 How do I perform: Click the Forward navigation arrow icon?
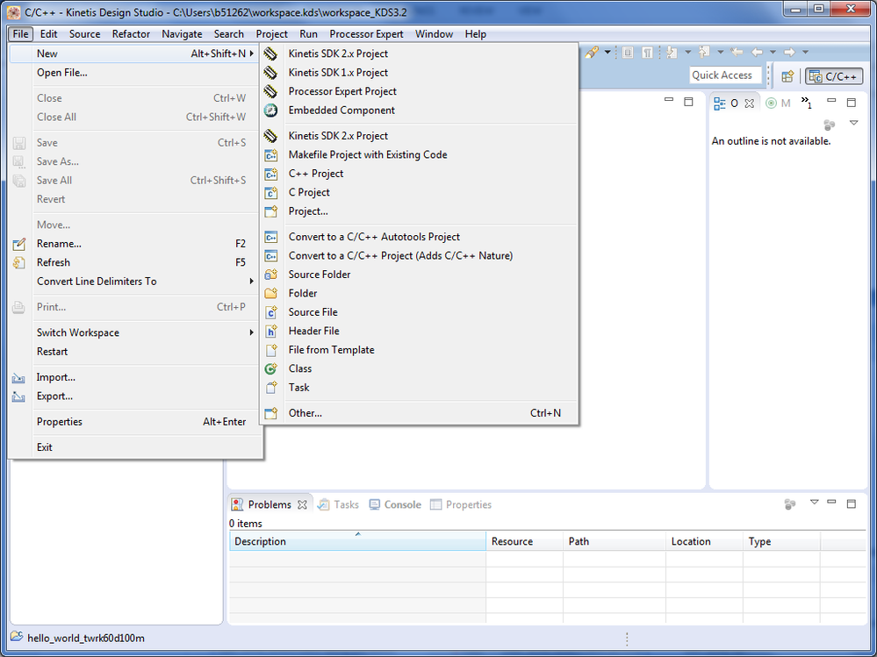(x=789, y=53)
